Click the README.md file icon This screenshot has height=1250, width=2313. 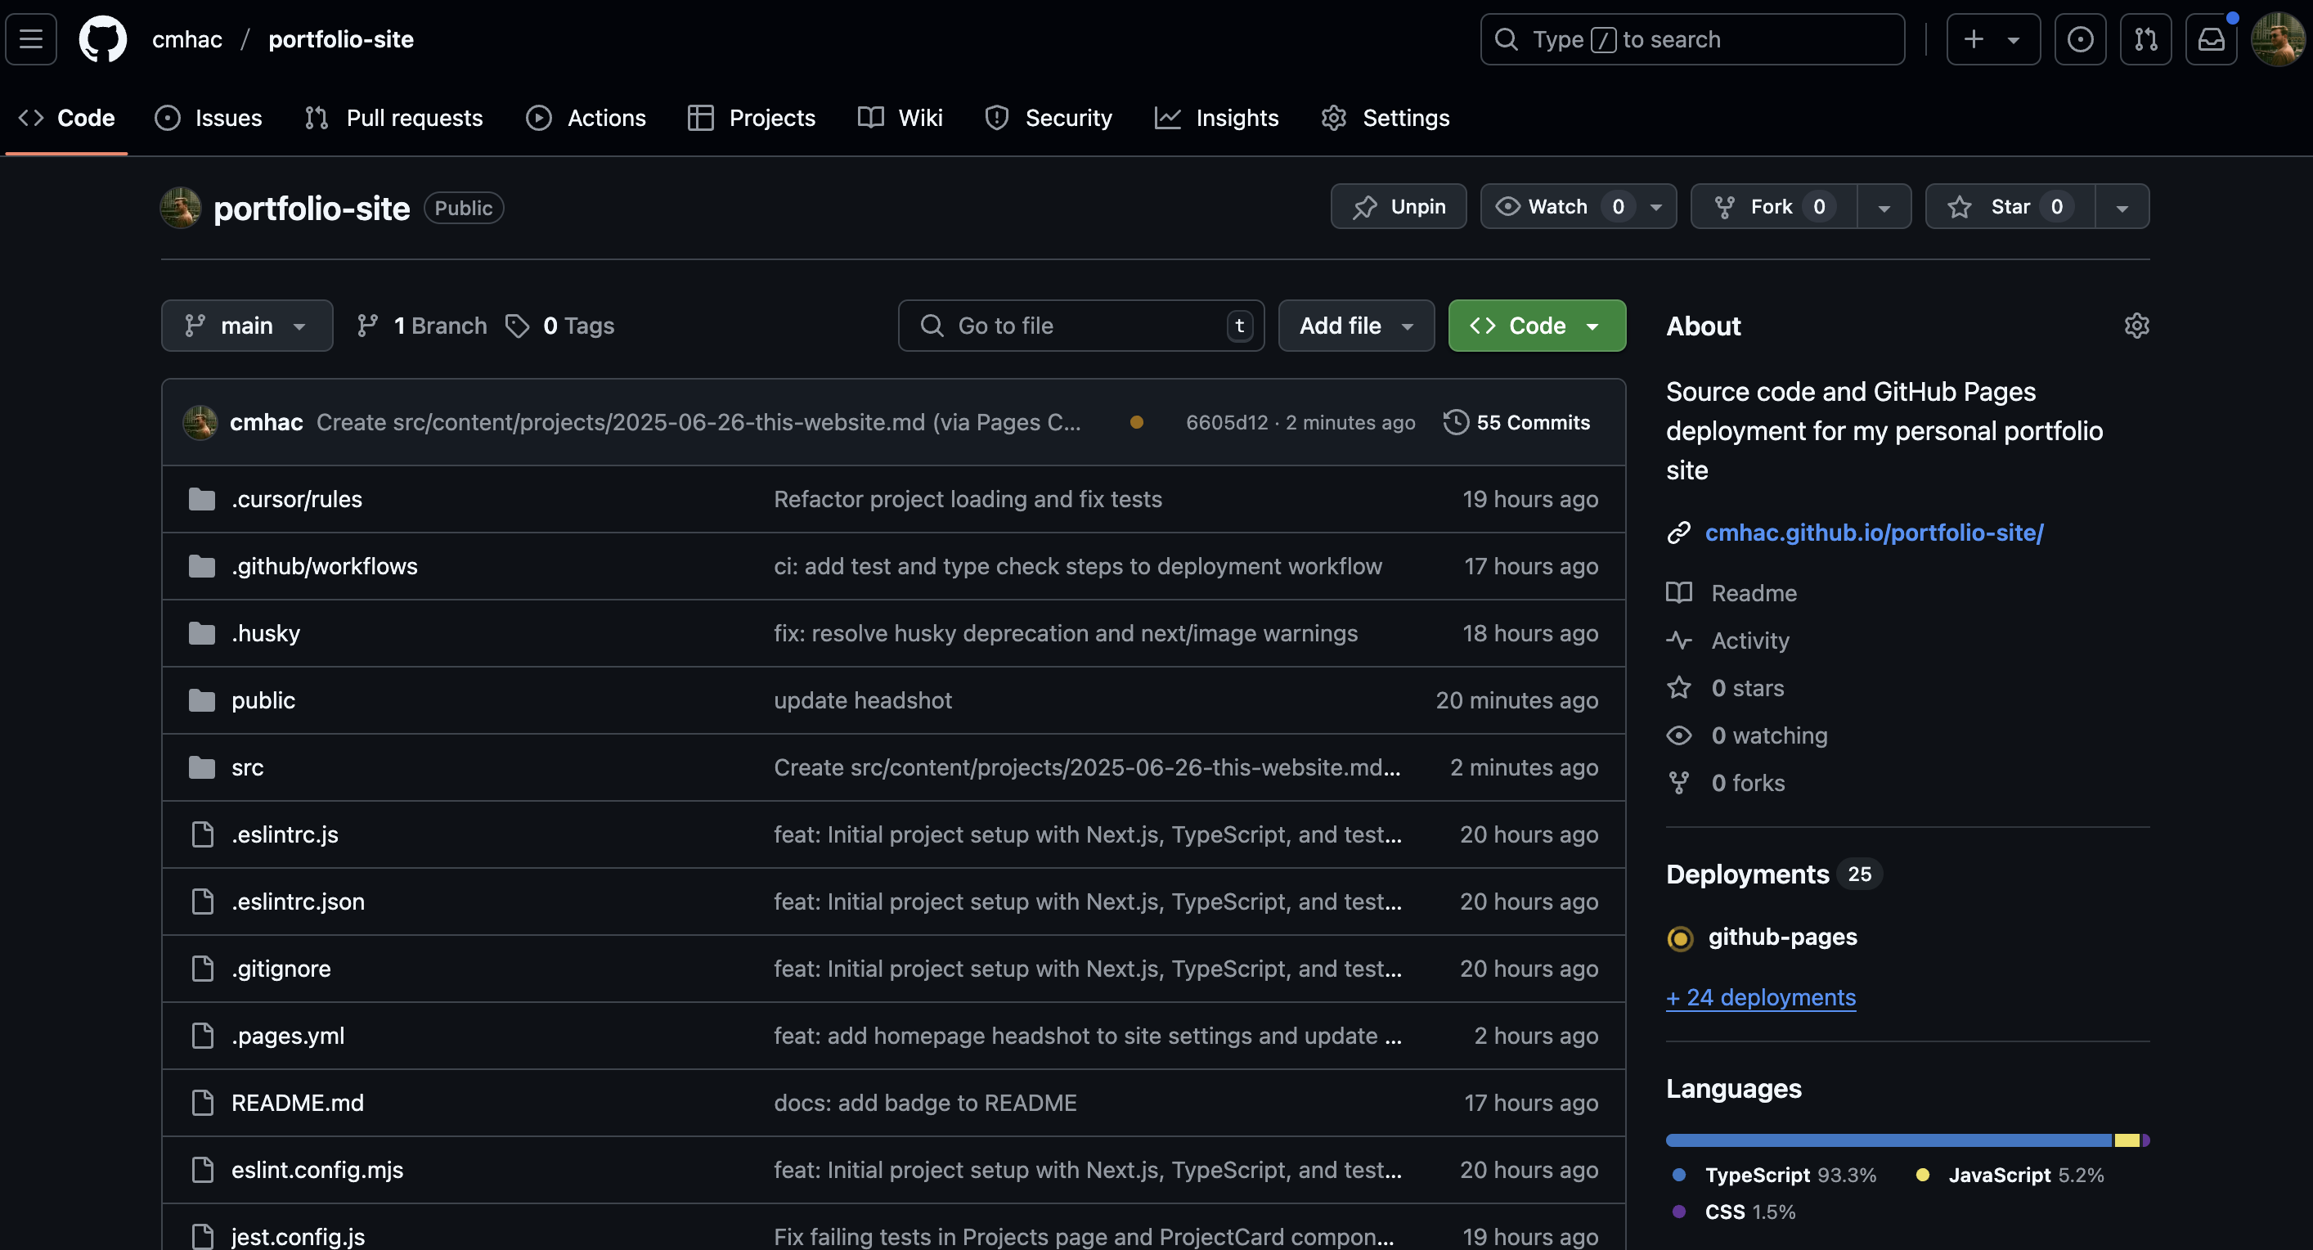click(203, 1103)
